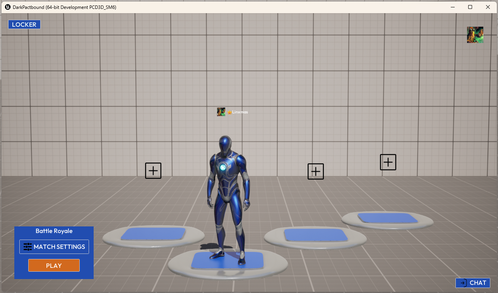Click the empty platform left of the character
Screen dimensions: 498x293
pos(153,235)
